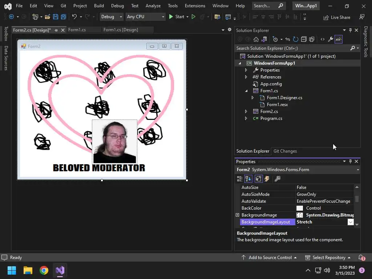Toggle Alphabetical sort in Properties panel
The image size is (372, 279).
pos(248,179)
